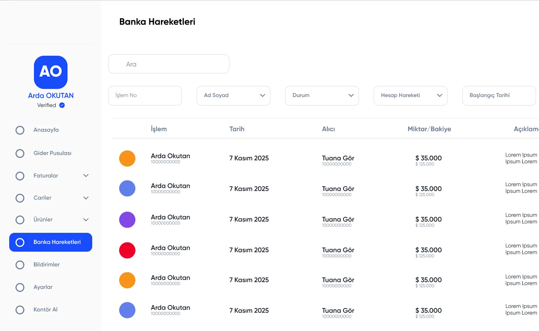539x331 pixels.
Task: Open the Ad Soyad dropdown filter
Action: click(233, 96)
